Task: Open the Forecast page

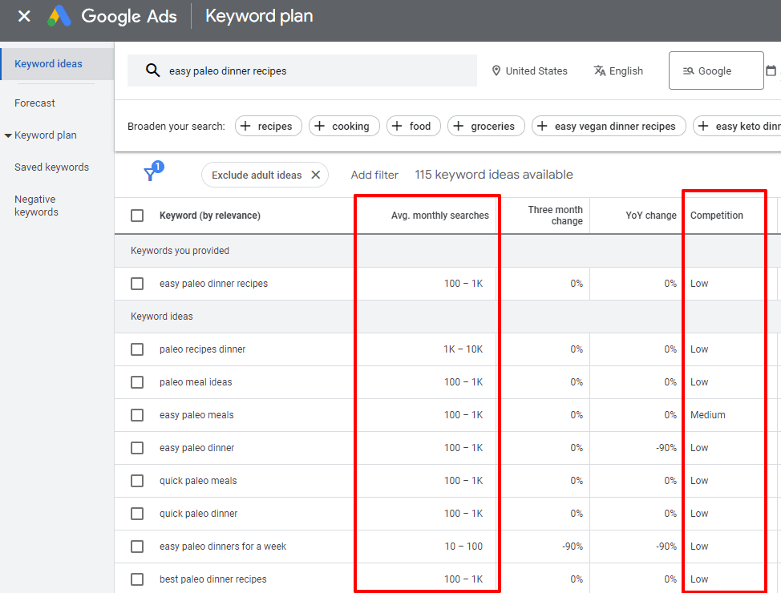Action: point(35,103)
